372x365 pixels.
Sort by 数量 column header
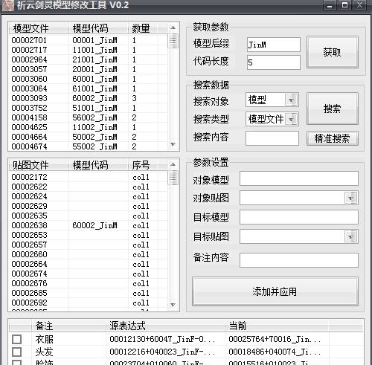143,28
